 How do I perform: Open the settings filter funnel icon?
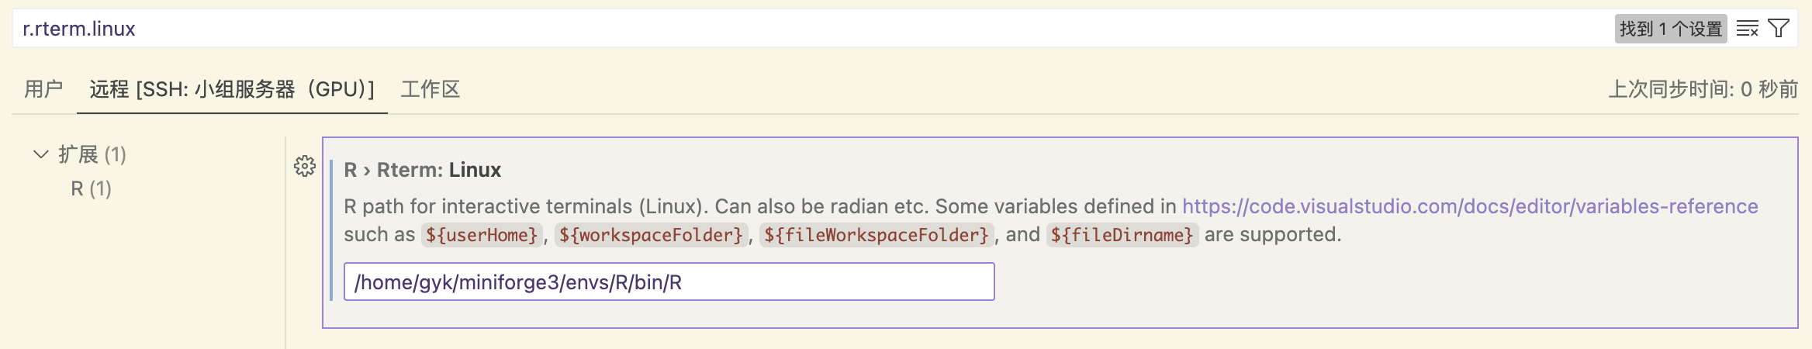(1779, 29)
